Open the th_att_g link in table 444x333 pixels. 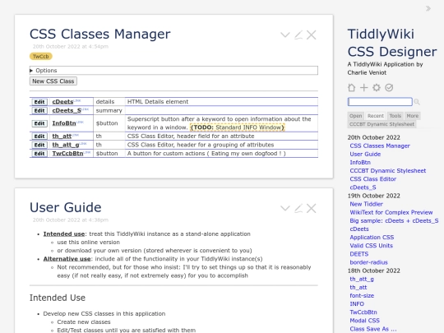pyautogui.click(x=66, y=145)
